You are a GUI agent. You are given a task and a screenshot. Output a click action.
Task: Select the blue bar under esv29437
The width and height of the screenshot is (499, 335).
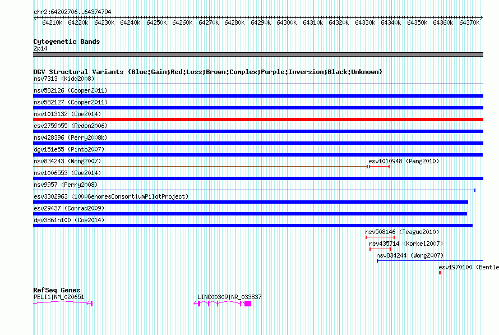[x=250, y=214]
